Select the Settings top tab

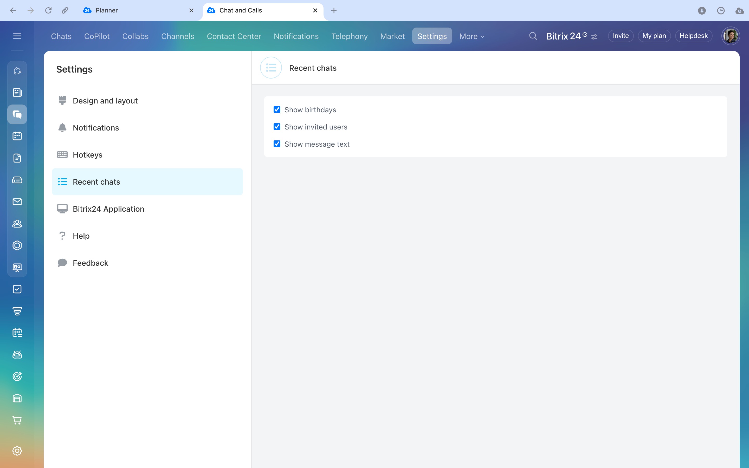[432, 36]
